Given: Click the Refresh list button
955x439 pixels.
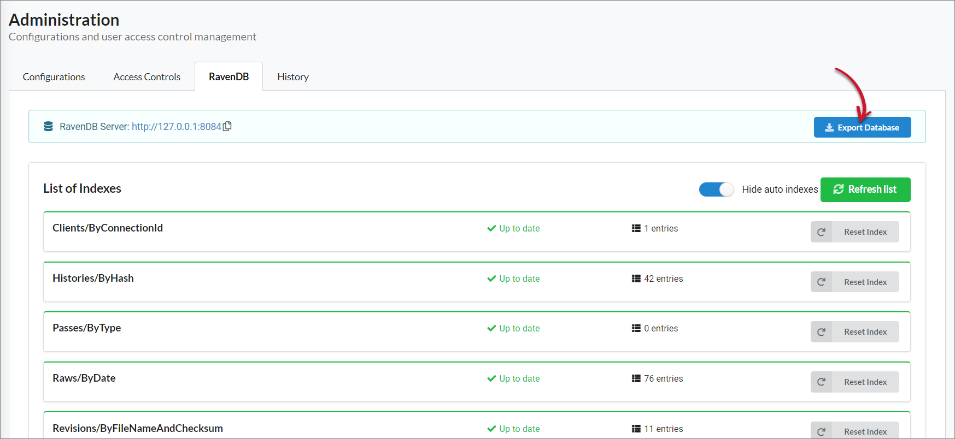Looking at the screenshot, I should 865,189.
